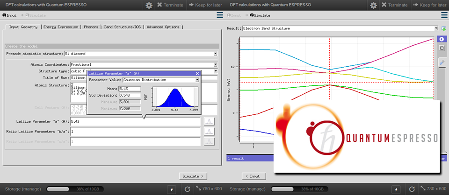
Task: Click the Simulate > button
Action: (193, 176)
